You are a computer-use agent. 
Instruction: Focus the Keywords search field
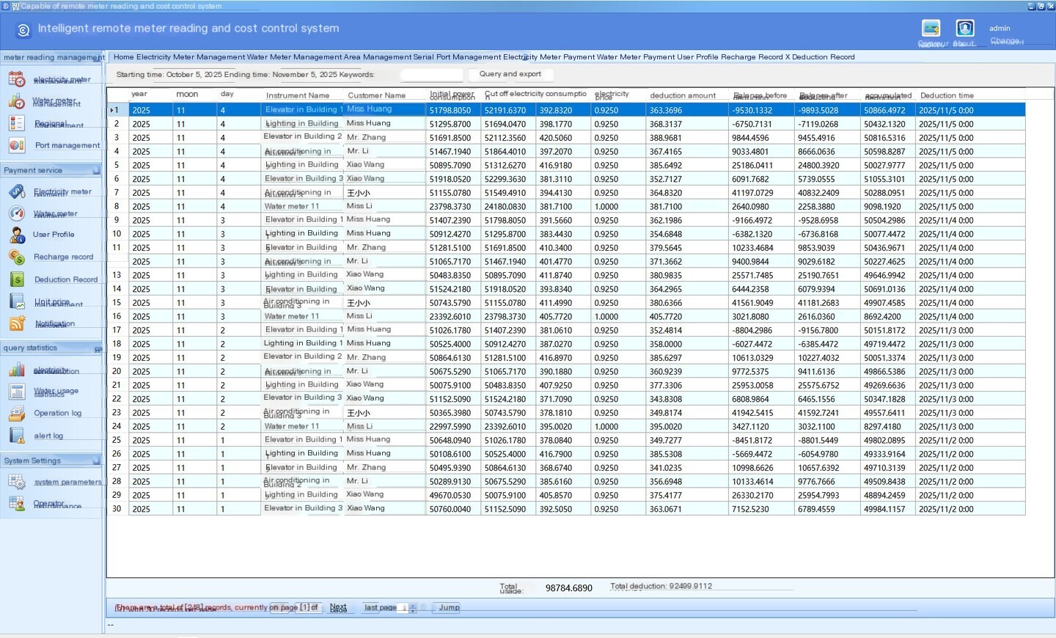coord(432,75)
